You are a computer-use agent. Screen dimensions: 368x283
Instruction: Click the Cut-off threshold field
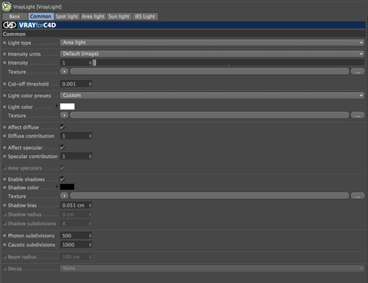pos(74,84)
